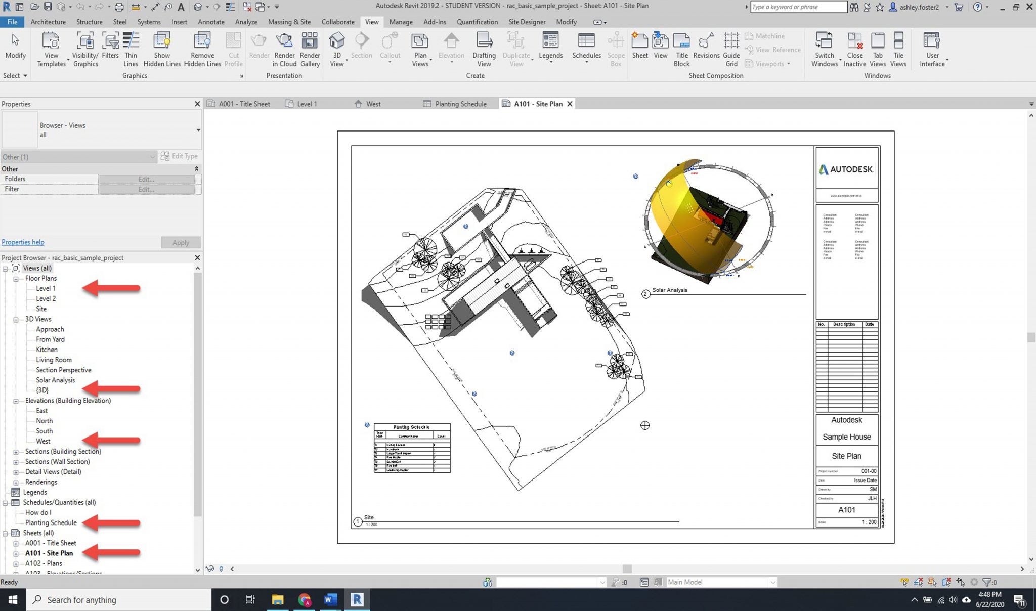Collapse the Views (all) tree node
This screenshot has width=1036, height=611.
click(4, 268)
